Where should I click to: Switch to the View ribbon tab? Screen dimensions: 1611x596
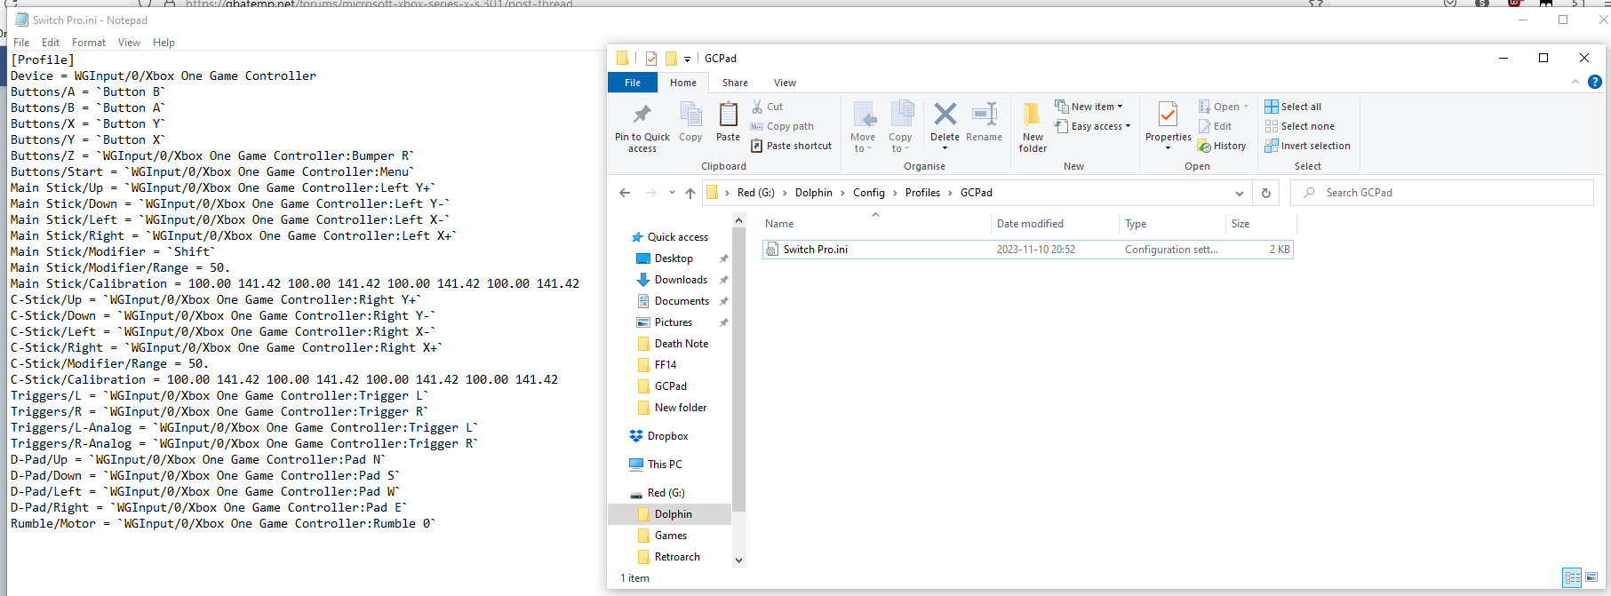point(785,83)
